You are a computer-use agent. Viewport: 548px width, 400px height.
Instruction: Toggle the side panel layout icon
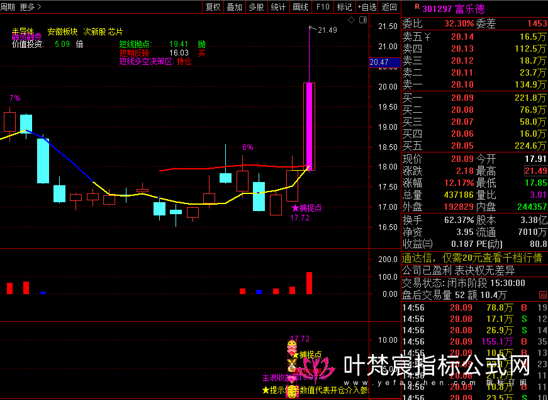coord(363,20)
